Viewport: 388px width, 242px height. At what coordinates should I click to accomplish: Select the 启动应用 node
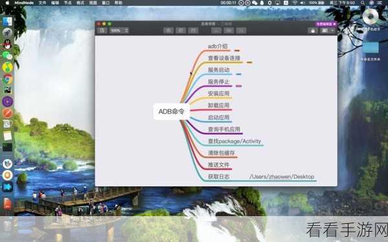click(219, 117)
